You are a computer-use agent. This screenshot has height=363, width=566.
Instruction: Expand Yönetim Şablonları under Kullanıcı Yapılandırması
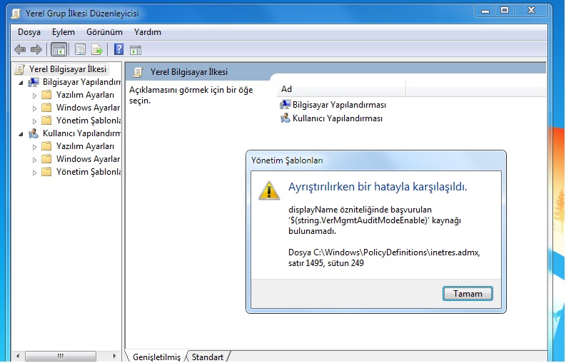pos(34,173)
